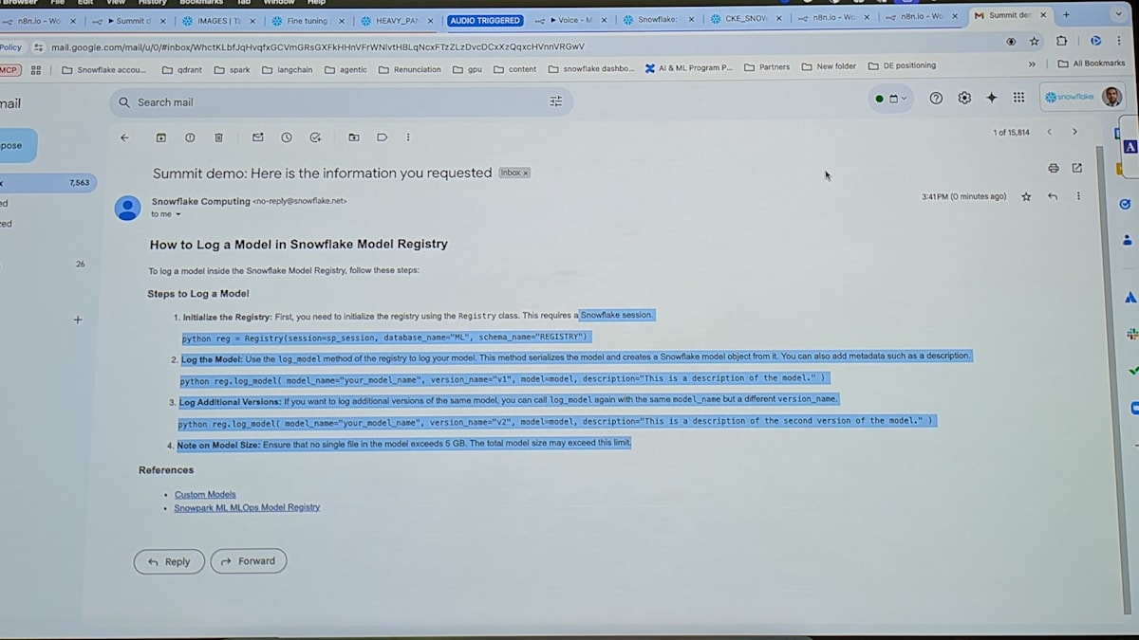Open a new browser tab with the plus
The image size is (1139, 640).
tap(1066, 15)
